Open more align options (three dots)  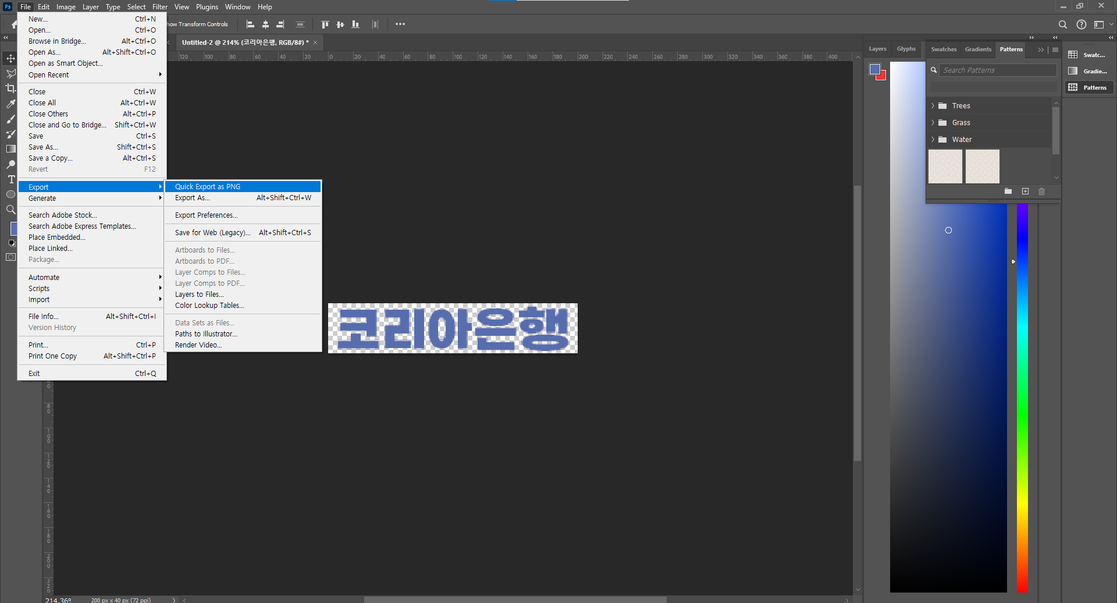tap(400, 24)
